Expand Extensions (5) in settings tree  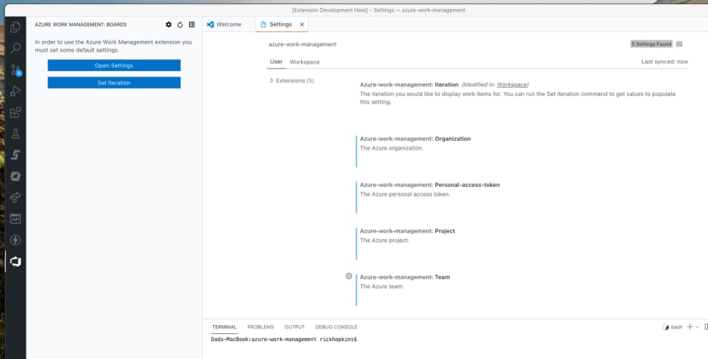[x=292, y=80]
